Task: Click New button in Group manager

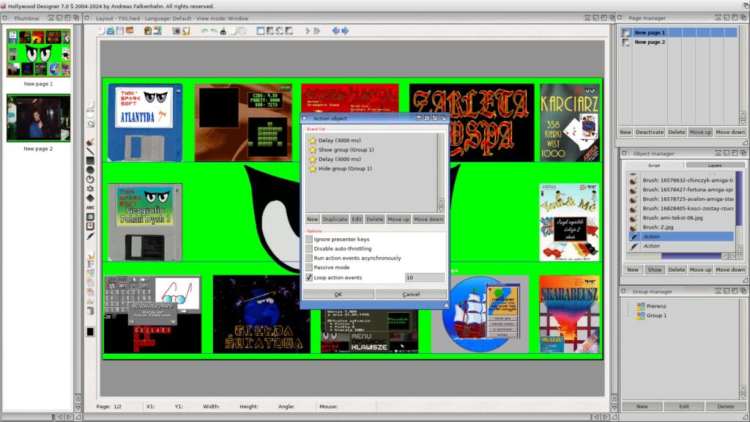Action: 642,406
